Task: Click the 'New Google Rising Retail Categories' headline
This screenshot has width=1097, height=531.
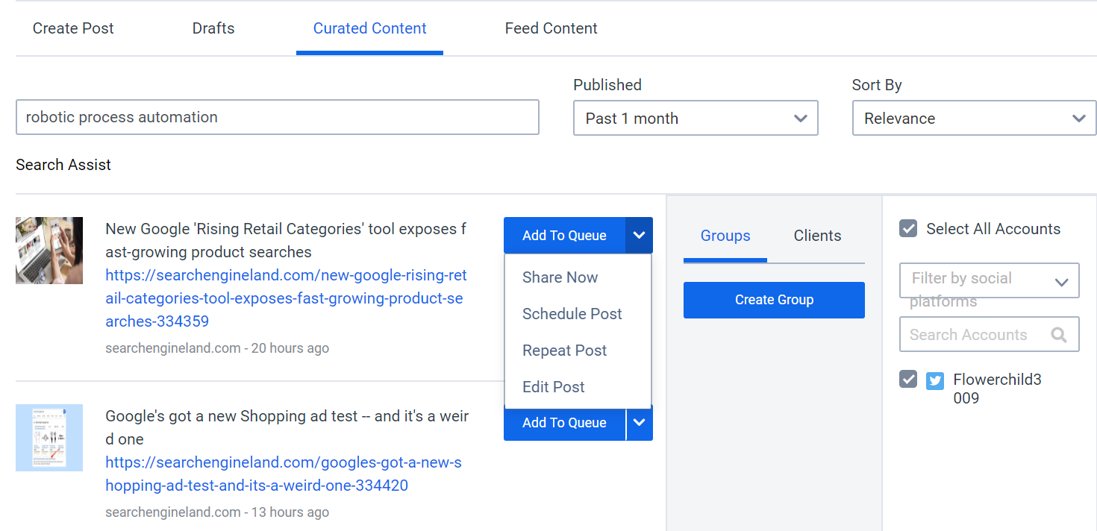Action: coord(286,240)
